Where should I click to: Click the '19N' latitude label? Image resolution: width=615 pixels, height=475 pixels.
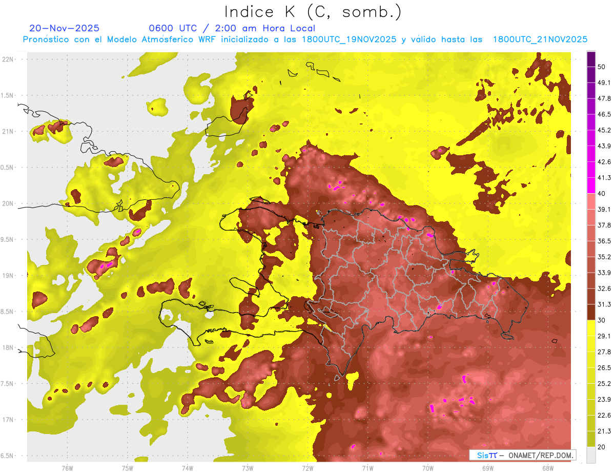[9, 275]
